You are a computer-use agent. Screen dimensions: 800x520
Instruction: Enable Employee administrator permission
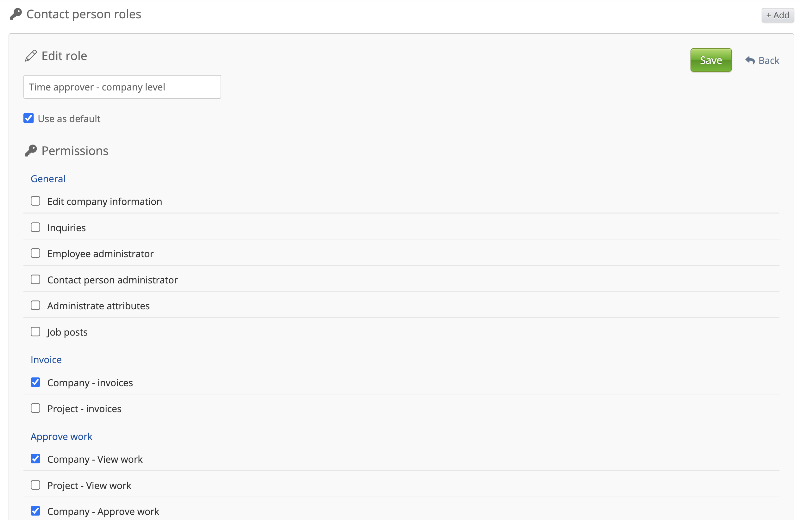coord(35,253)
